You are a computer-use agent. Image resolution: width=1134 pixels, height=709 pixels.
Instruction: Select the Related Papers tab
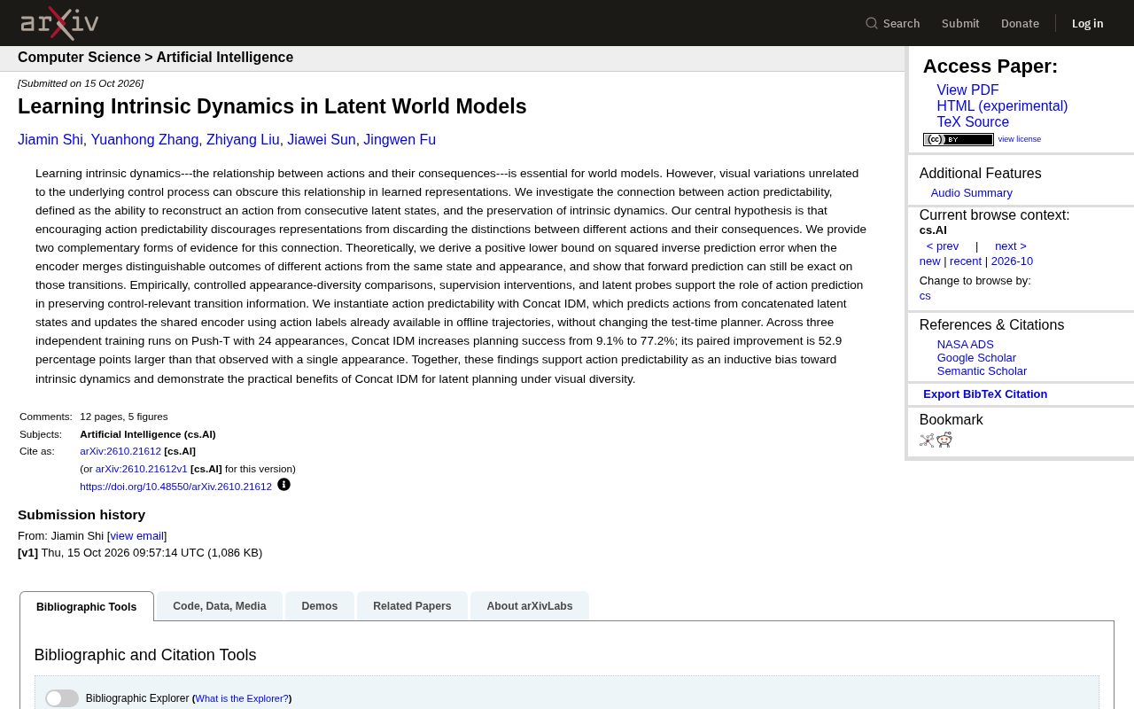pyautogui.click(x=412, y=606)
